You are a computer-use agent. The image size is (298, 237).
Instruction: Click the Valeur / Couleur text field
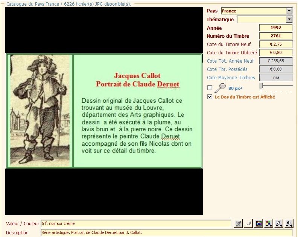click(x=136, y=223)
